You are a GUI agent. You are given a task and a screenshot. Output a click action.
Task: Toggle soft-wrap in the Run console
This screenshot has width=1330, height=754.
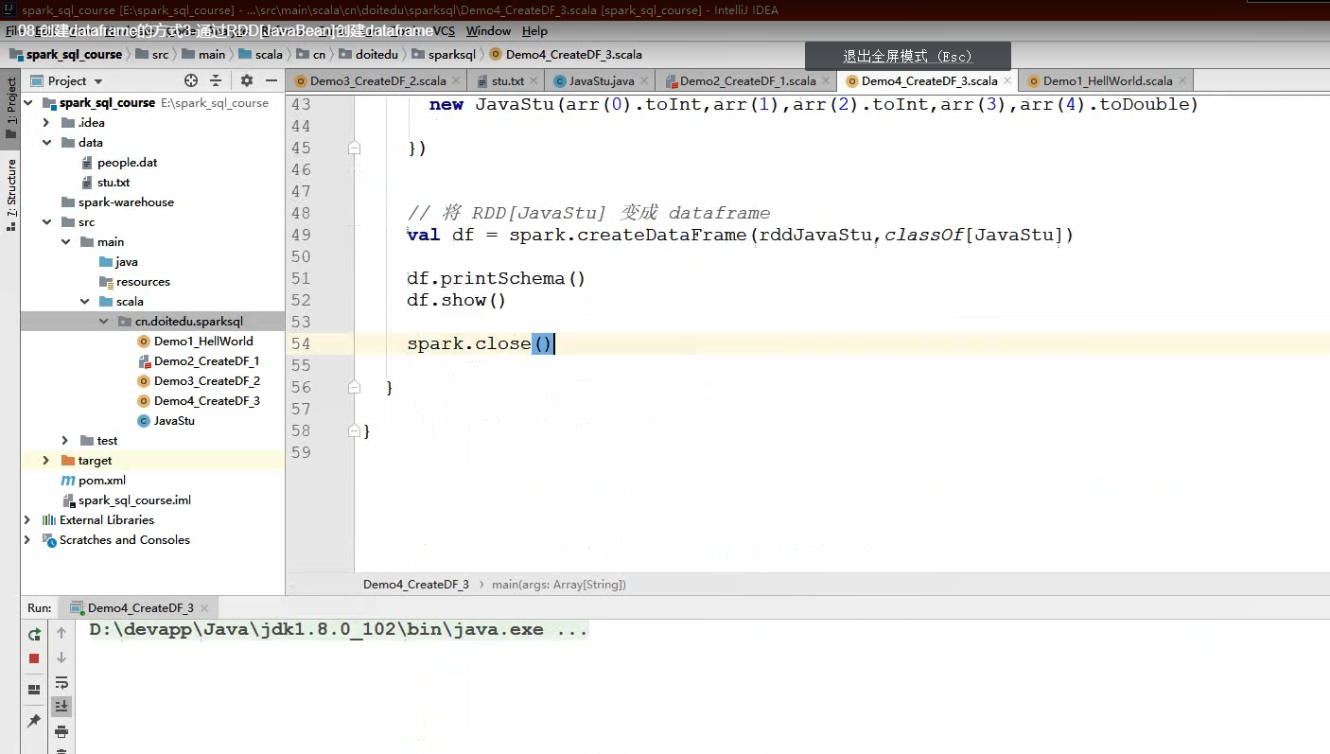pyautogui.click(x=61, y=682)
